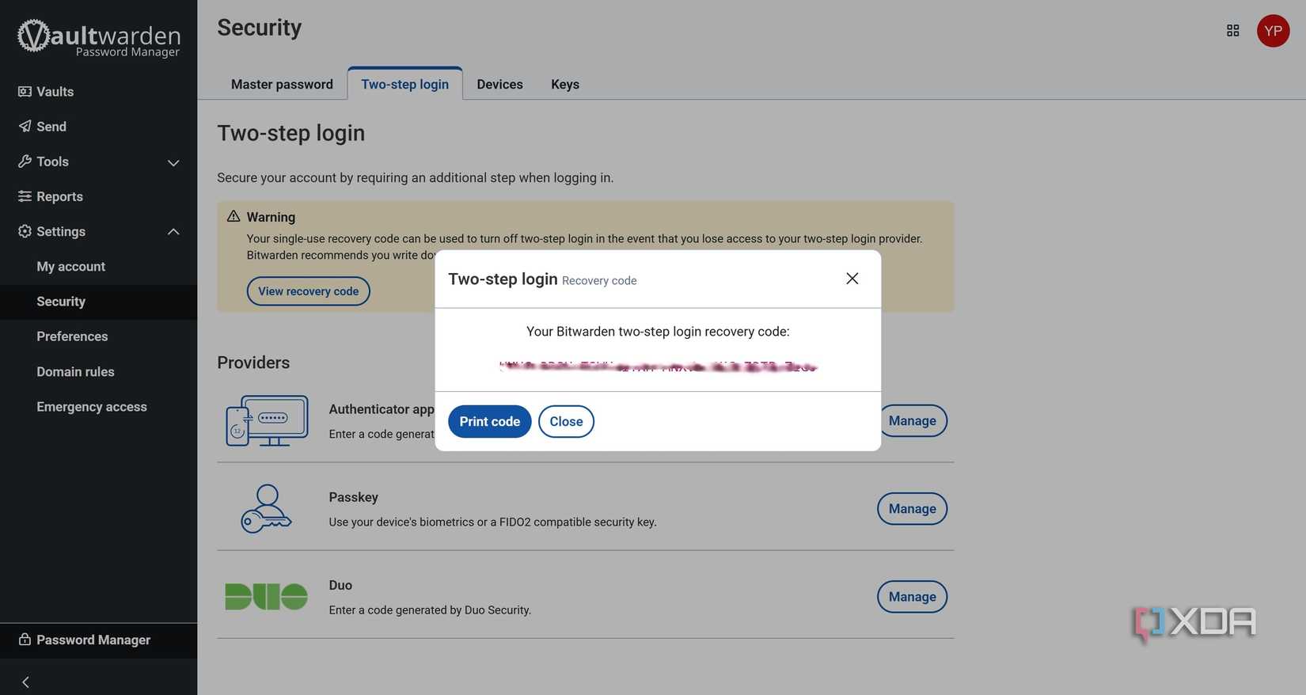Click the Vaultwarden logo

[99, 39]
